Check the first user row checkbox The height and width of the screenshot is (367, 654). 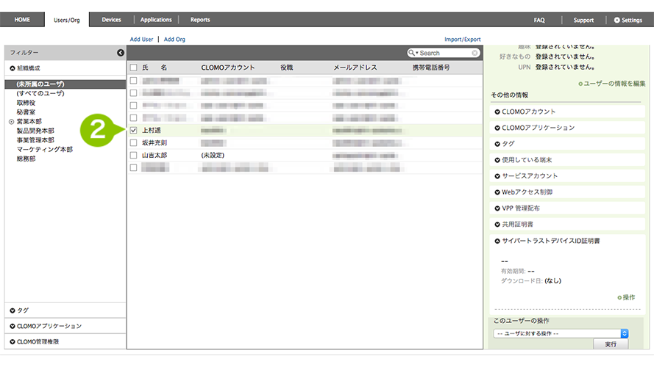133,80
